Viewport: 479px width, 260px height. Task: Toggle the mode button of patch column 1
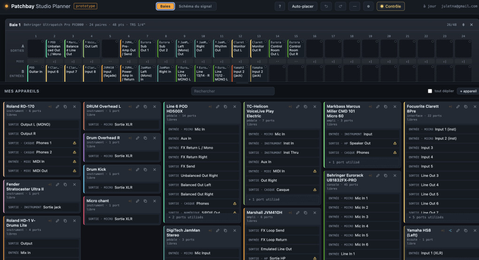[36, 62]
